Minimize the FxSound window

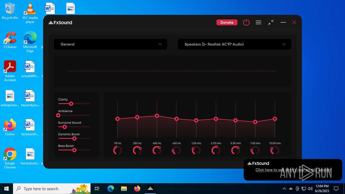pos(283,22)
